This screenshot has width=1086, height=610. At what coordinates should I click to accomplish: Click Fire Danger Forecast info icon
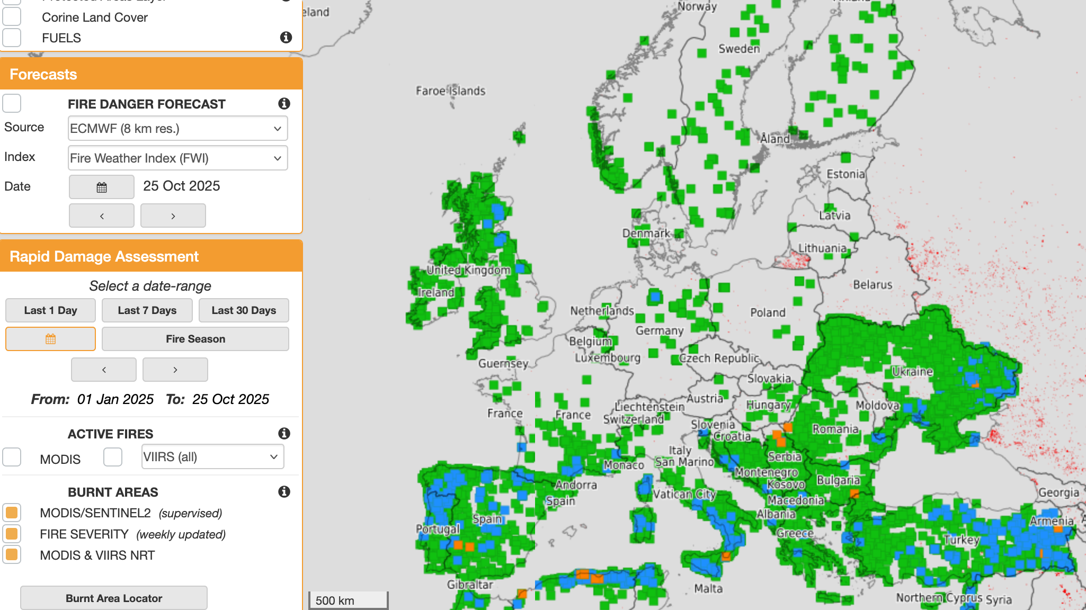pyautogui.click(x=284, y=104)
